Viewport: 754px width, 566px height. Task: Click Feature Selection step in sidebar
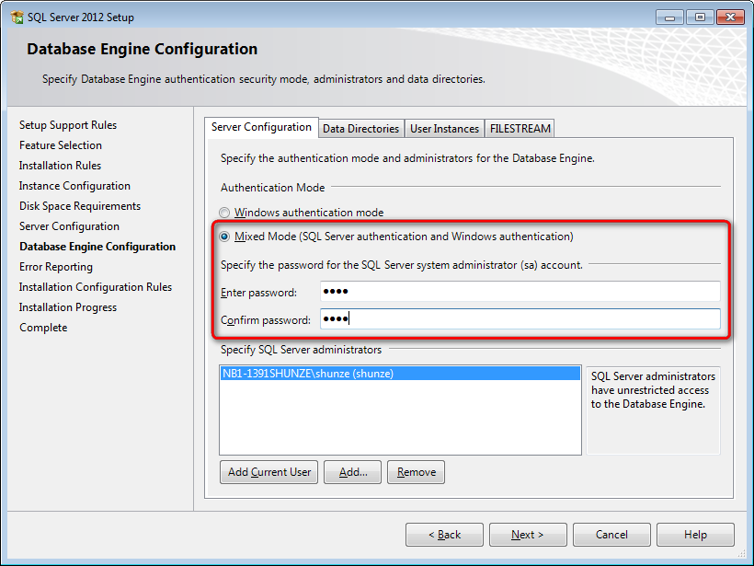pos(61,145)
